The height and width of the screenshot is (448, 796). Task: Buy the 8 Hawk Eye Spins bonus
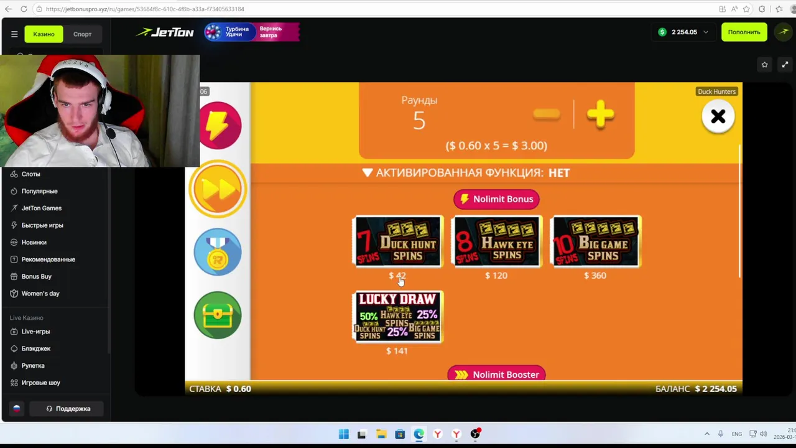(x=496, y=241)
